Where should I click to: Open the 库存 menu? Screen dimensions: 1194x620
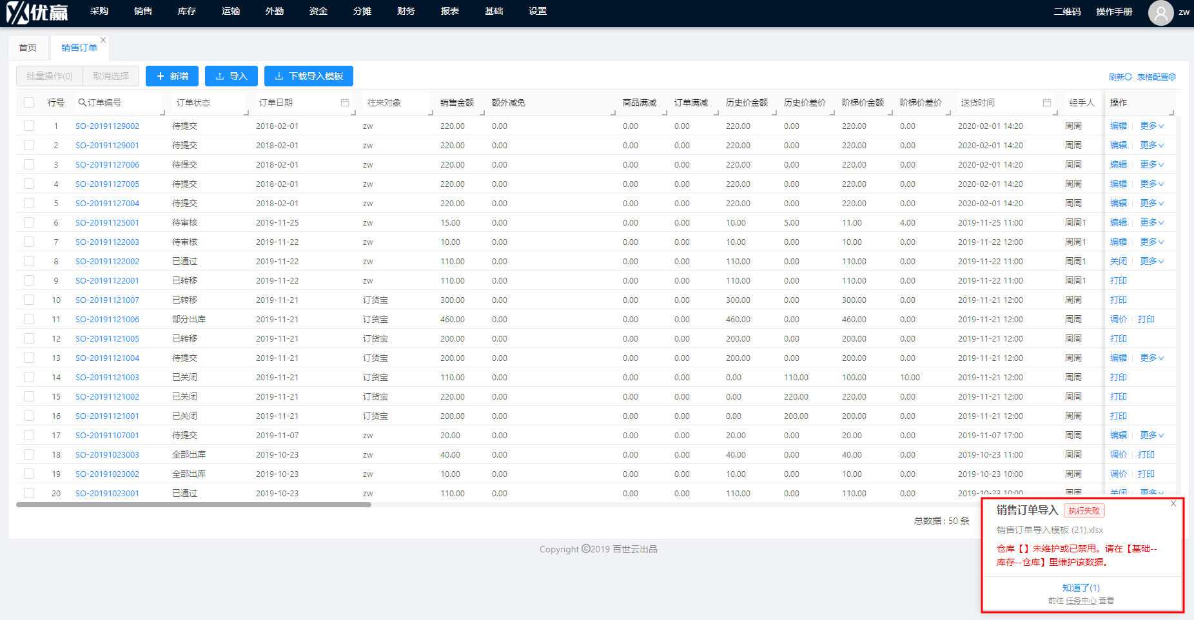pos(187,11)
